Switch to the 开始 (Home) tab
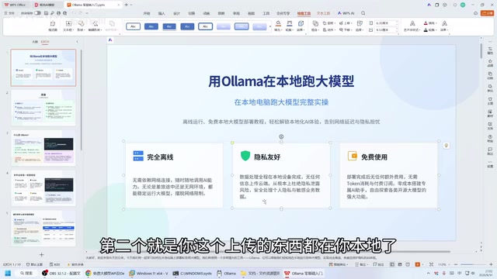Screen dimensions: 497x279 point(147,13)
